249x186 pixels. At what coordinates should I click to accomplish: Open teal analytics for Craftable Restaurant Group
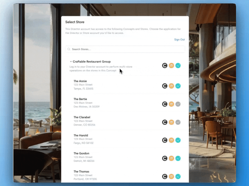click(x=178, y=66)
